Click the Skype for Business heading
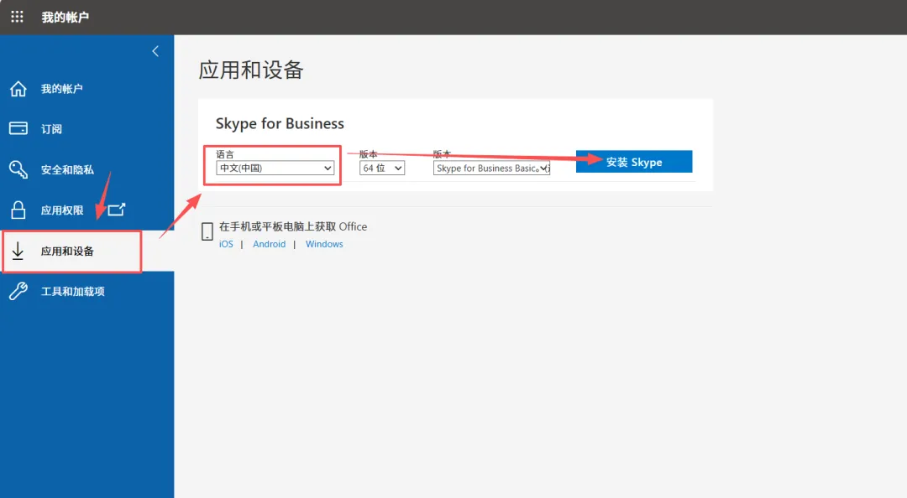Viewport: 907px width, 498px height. 280,123
